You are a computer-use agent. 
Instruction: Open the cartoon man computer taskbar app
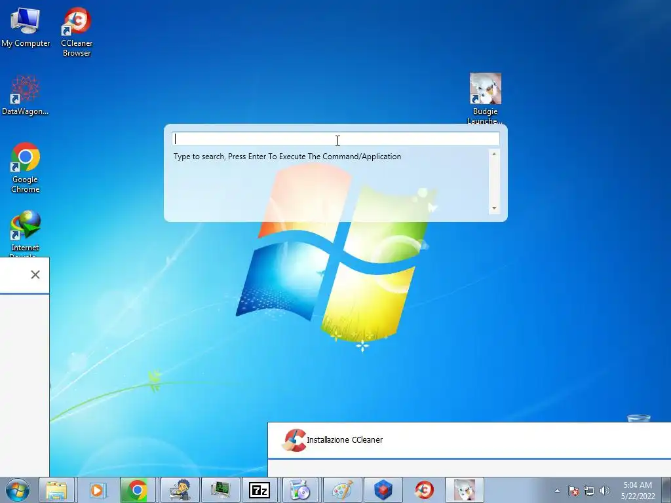point(180,490)
